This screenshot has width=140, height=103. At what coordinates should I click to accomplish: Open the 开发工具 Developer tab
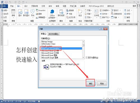(x=73, y=6)
